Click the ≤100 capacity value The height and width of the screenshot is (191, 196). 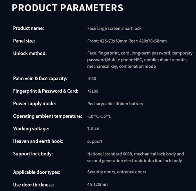pos(93,91)
